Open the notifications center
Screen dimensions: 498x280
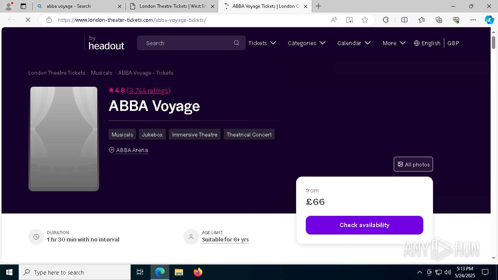pyautogui.click(x=485, y=272)
